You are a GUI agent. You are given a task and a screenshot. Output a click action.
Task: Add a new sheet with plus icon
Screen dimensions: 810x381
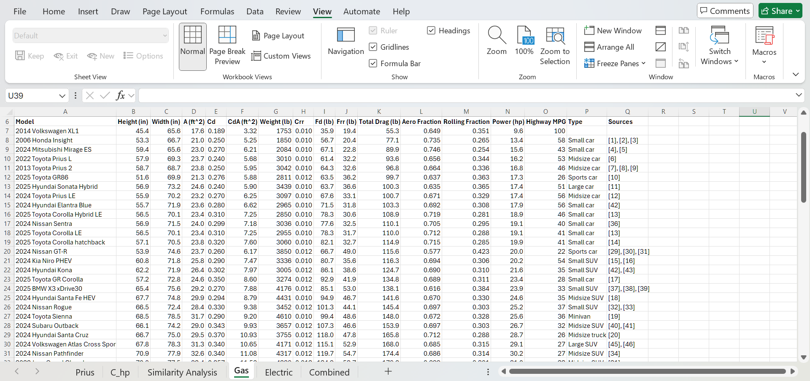(388, 371)
